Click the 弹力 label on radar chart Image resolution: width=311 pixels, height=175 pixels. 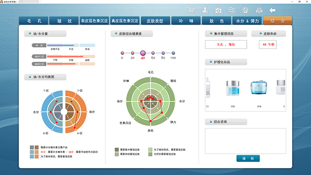pyautogui.click(x=173, y=122)
